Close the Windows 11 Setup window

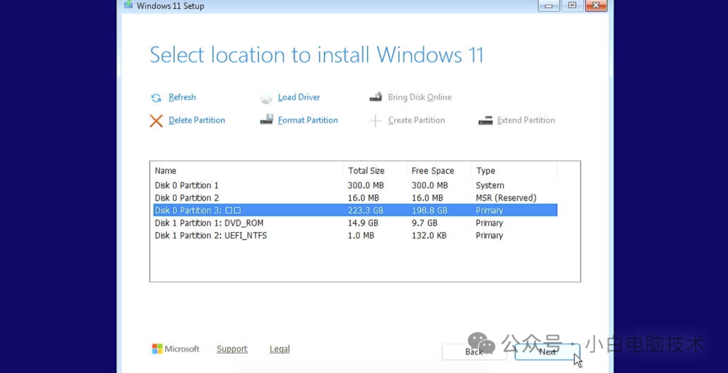click(x=596, y=5)
